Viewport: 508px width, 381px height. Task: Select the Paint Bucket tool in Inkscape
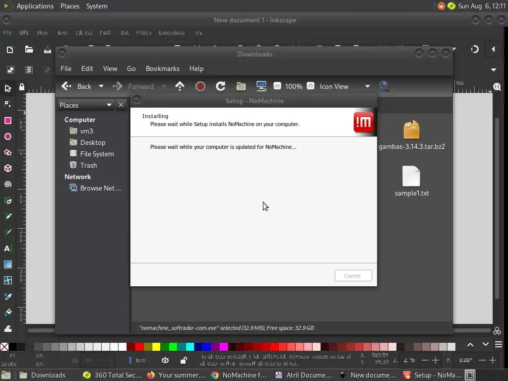click(8, 313)
